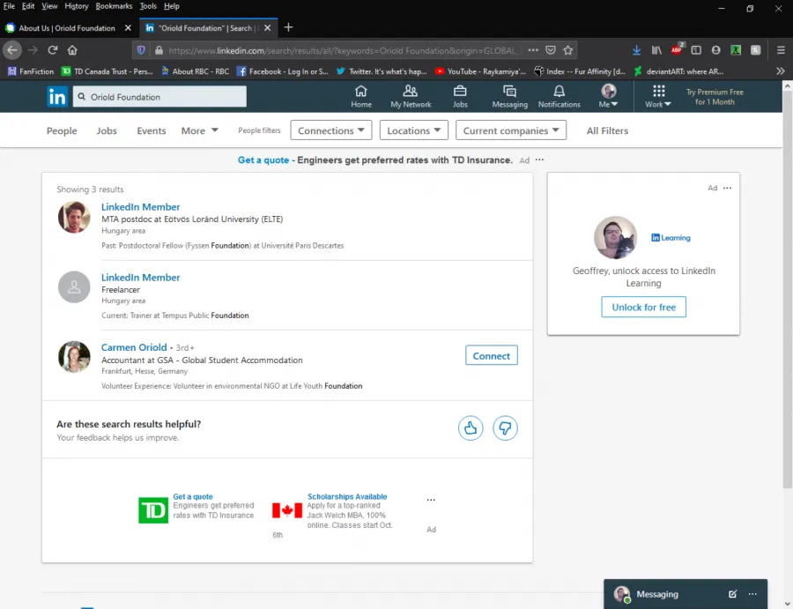Compose new message icon in Messaging bar

coord(732,594)
